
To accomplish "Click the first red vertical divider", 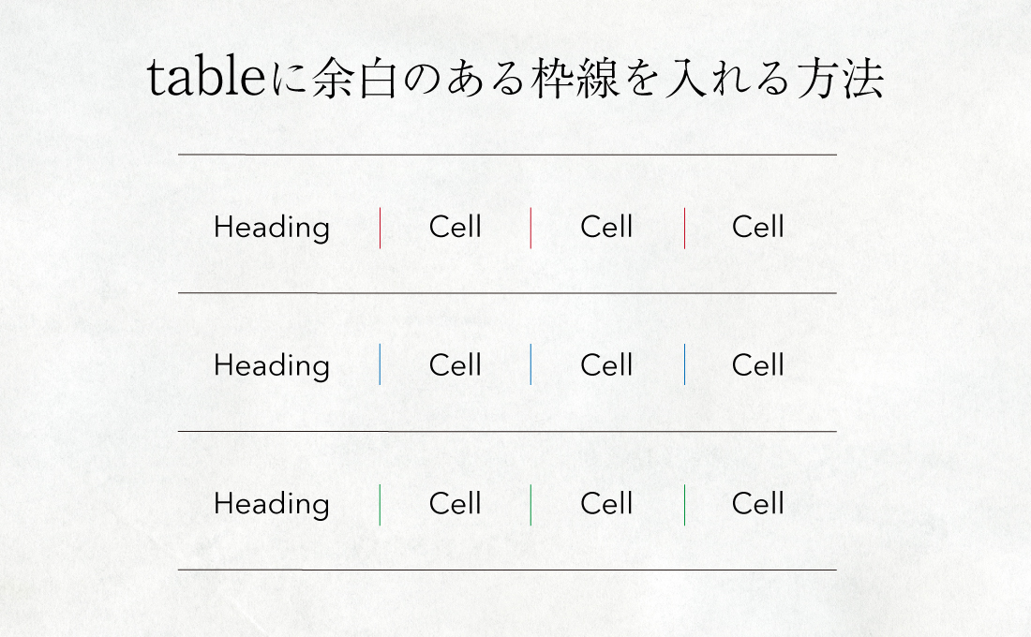I will click(x=530, y=228).
